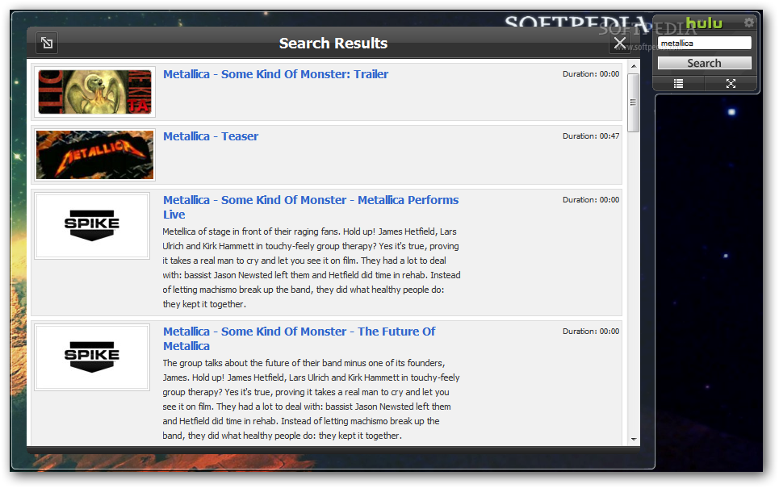Toggle the fullscreen expand icon in gadget
The width and height of the screenshot is (779, 488).
click(x=731, y=83)
